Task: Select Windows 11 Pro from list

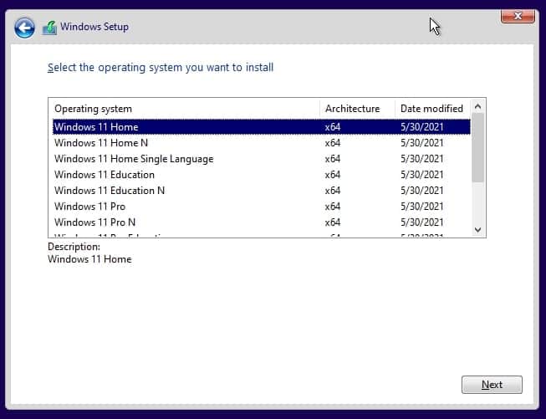Action: (90, 207)
